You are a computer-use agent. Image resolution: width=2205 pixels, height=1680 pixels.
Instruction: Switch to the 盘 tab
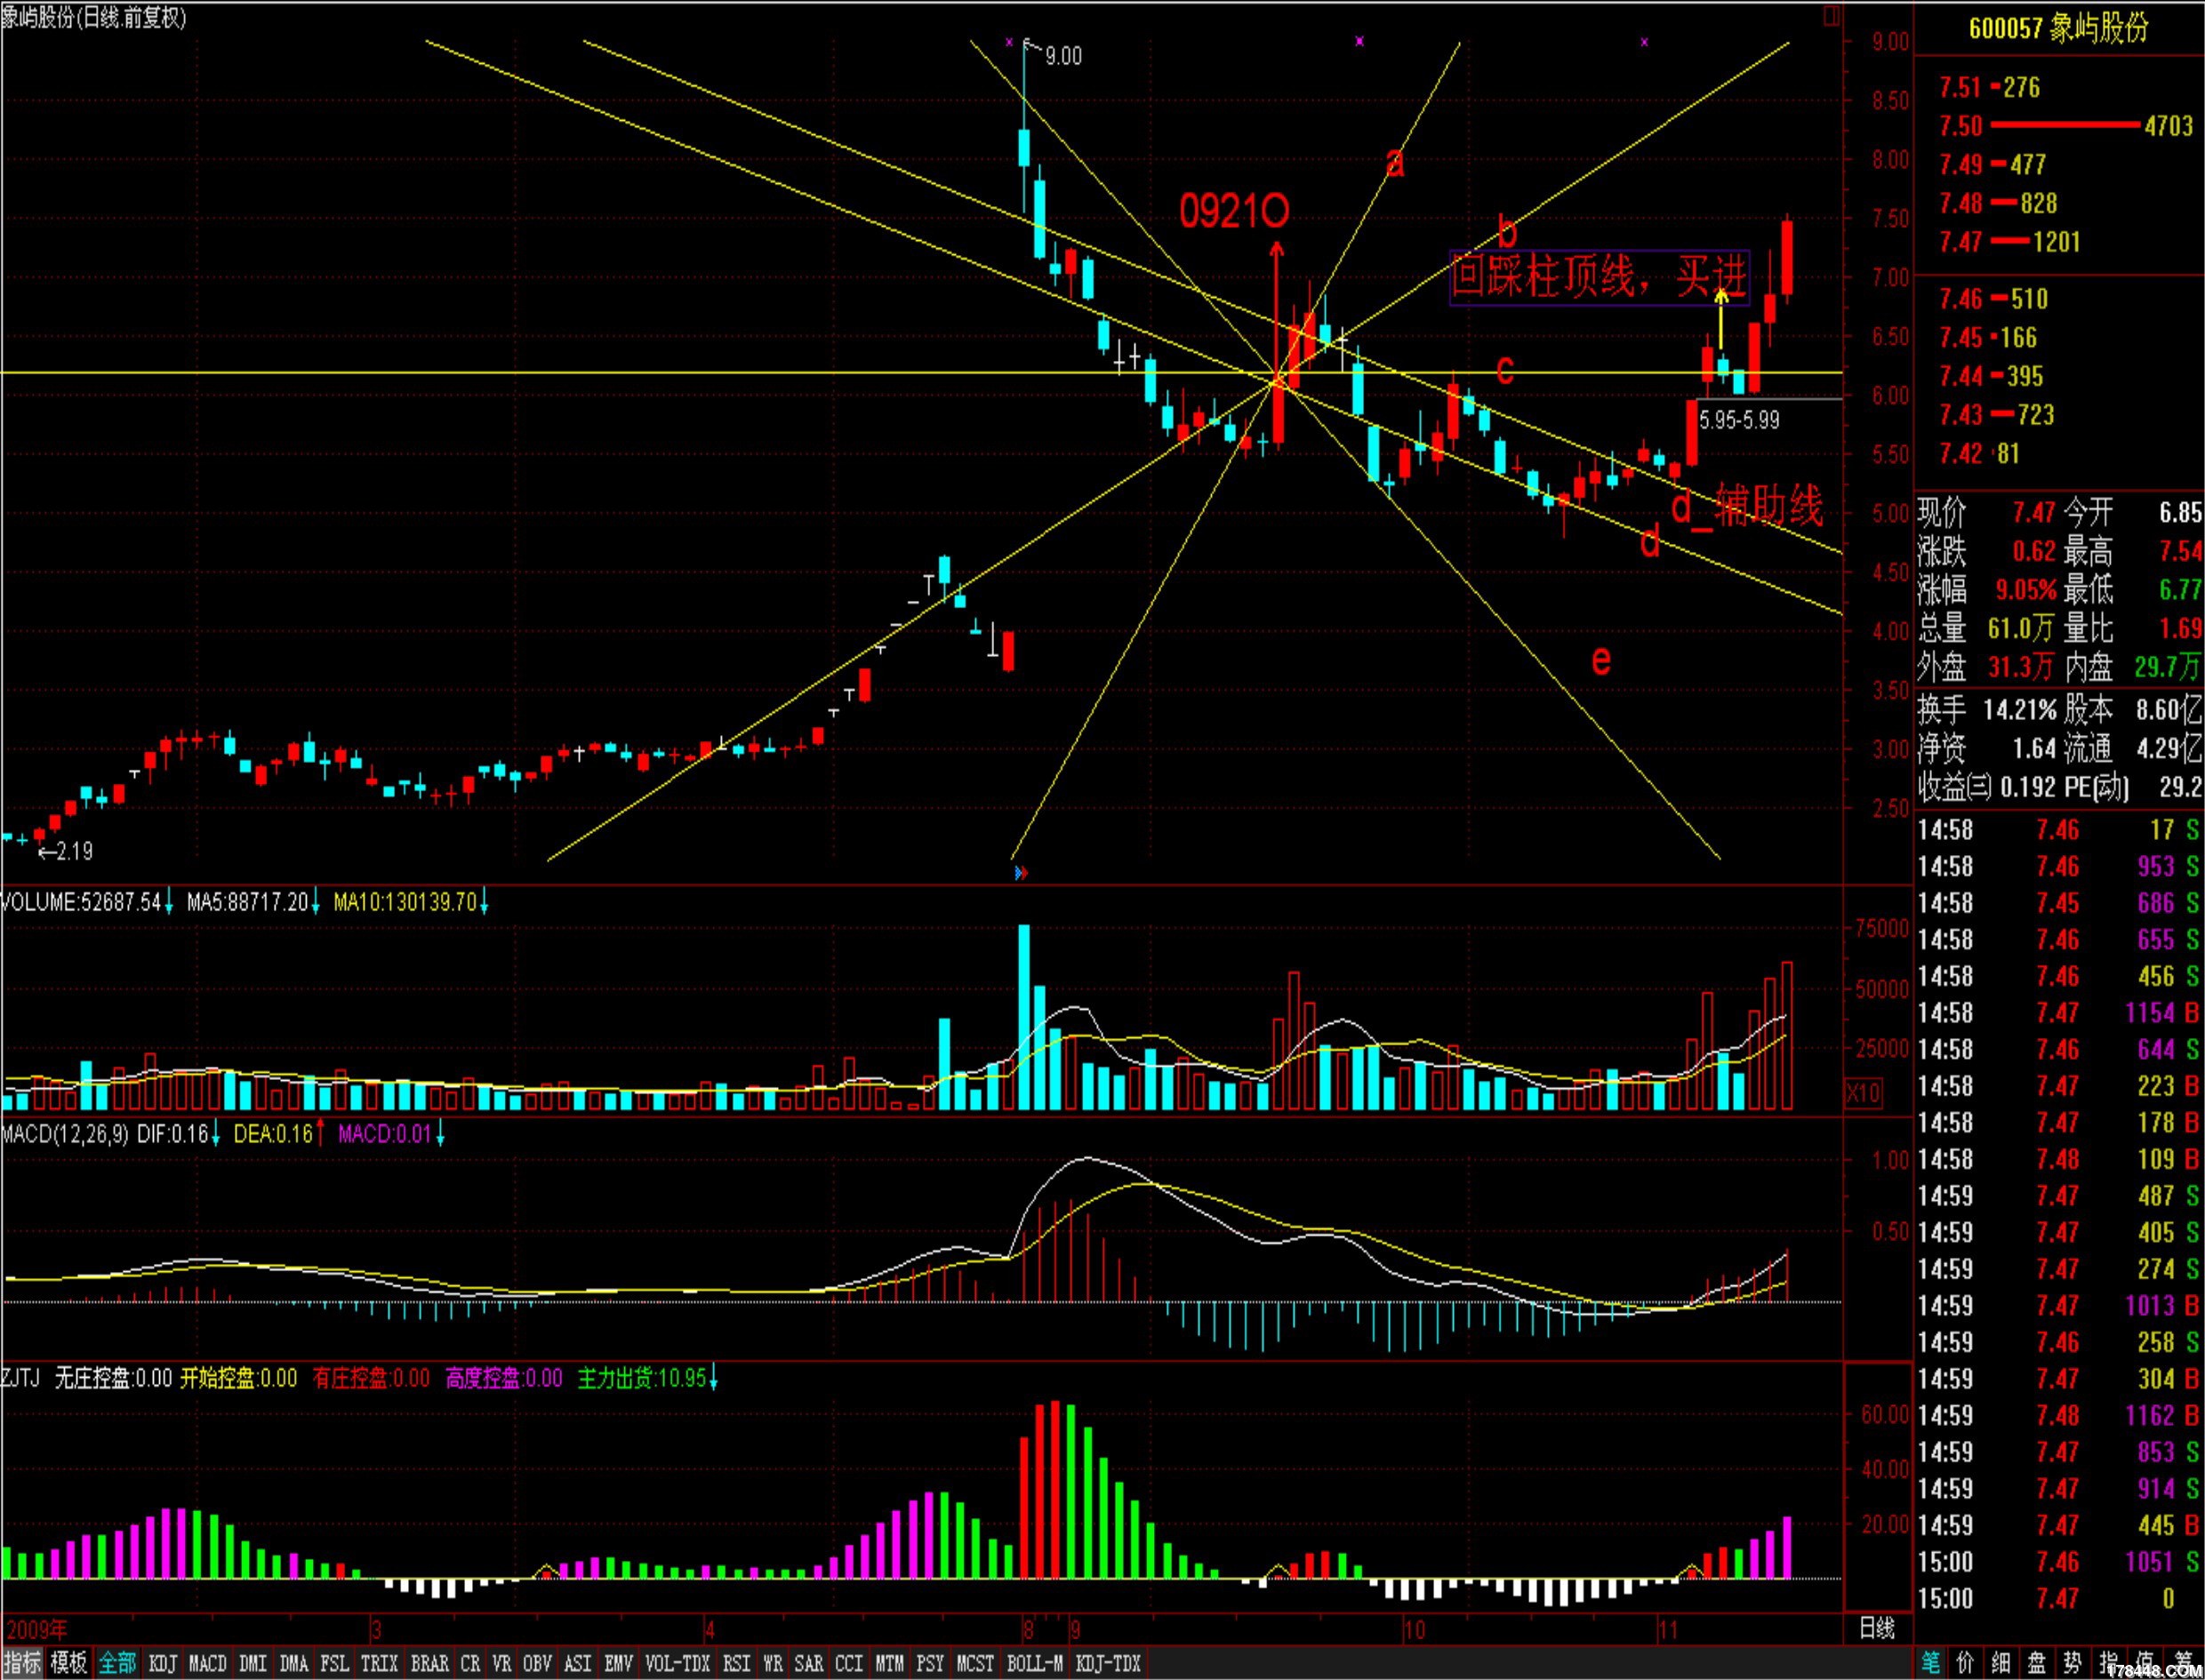pos(2037,1663)
